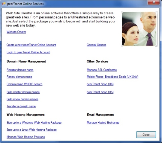Click the business people photo
Screen dimensions: 162x143
pos(139,29)
